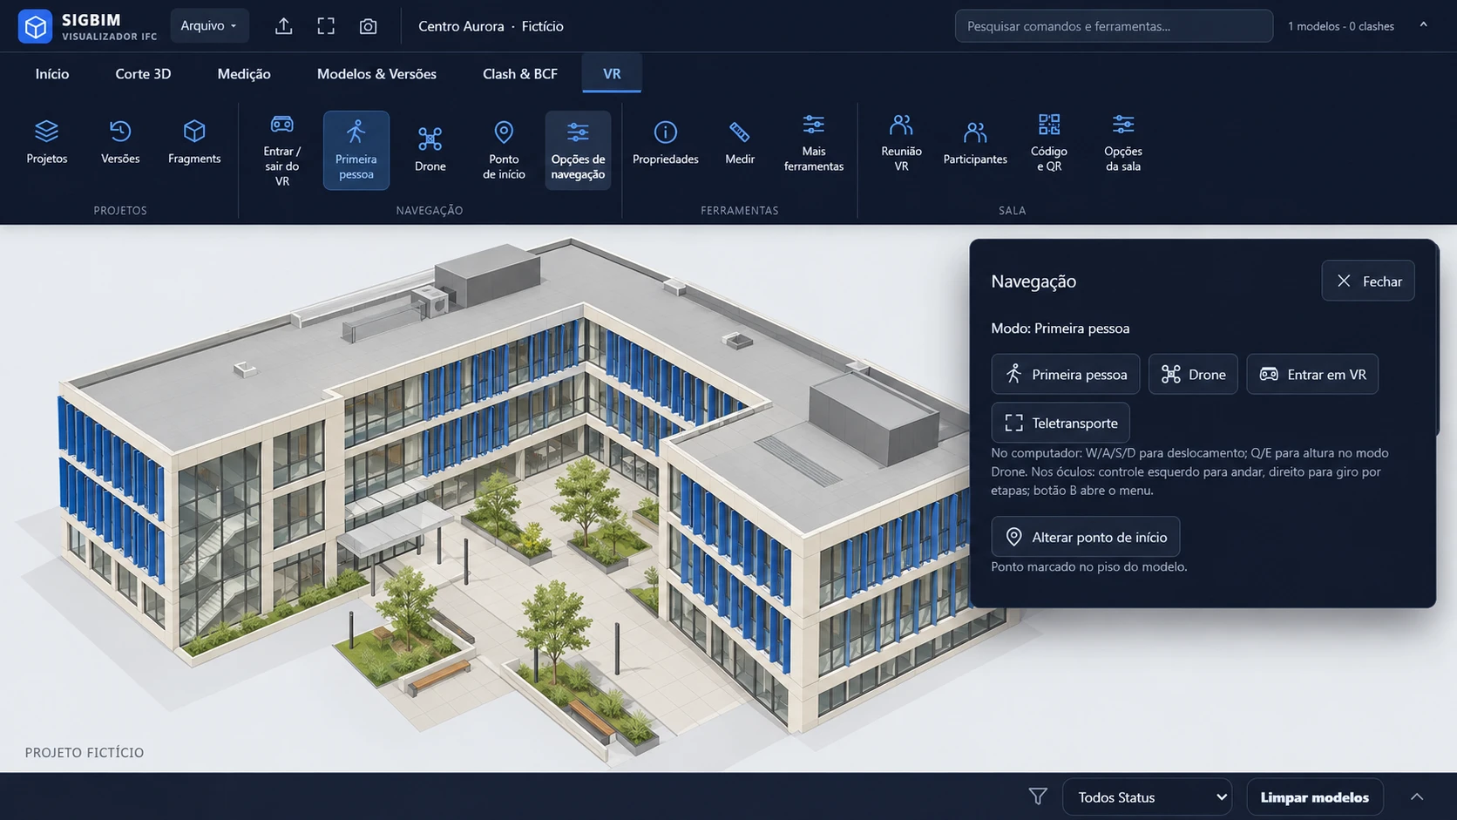Choose Ponto de início ribbon tool
The image size is (1457, 820).
tap(504, 150)
